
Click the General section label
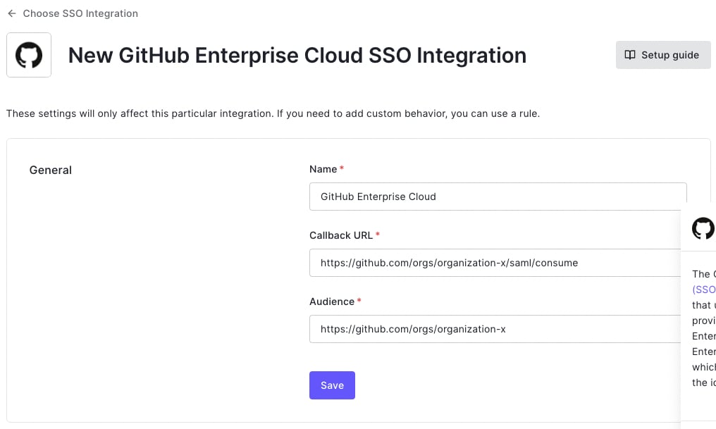51,170
